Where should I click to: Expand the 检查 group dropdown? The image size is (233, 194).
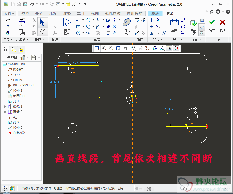coord(196,40)
